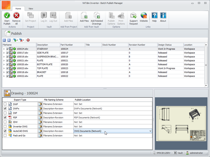Click the drawing preview thumbnail
Screen dimensions: 210x157
181,124
